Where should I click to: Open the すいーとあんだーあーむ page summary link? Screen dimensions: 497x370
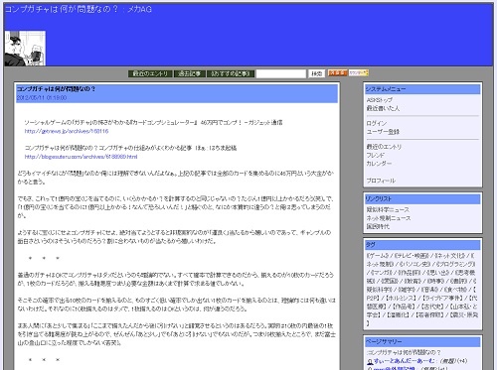tap(404, 361)
